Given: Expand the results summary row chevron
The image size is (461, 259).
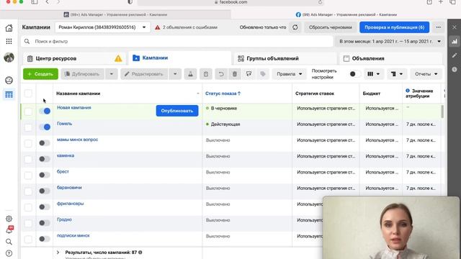Looking at the screenshot, I should tap(58, 253).
